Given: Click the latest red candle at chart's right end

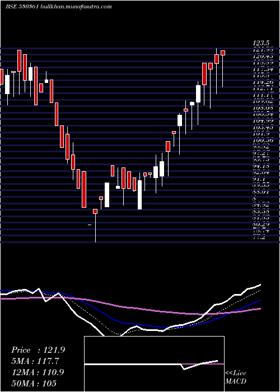Looking at the screenshot, I should (x=223, y=53).
